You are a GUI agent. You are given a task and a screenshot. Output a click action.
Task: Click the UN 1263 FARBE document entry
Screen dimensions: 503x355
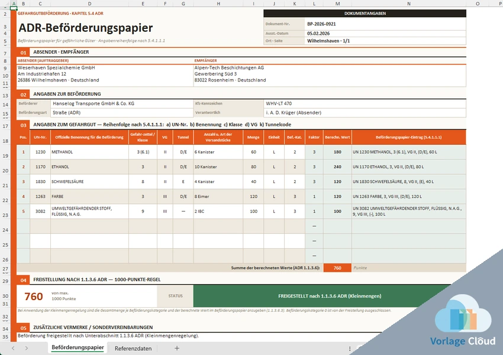click(x=409, y=197)
